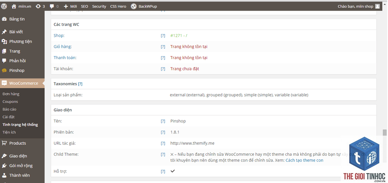This screenshot has width=388, height=183.
Task: Click the Giỏ hàng page link
Action: click(62, 47)
